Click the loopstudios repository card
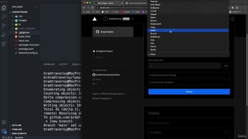Image resolution: width=248 pixels, height=139 pixels. coord(113,32)
